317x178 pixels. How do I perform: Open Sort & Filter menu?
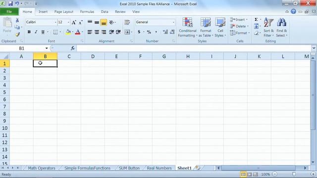tap(268, 28)
